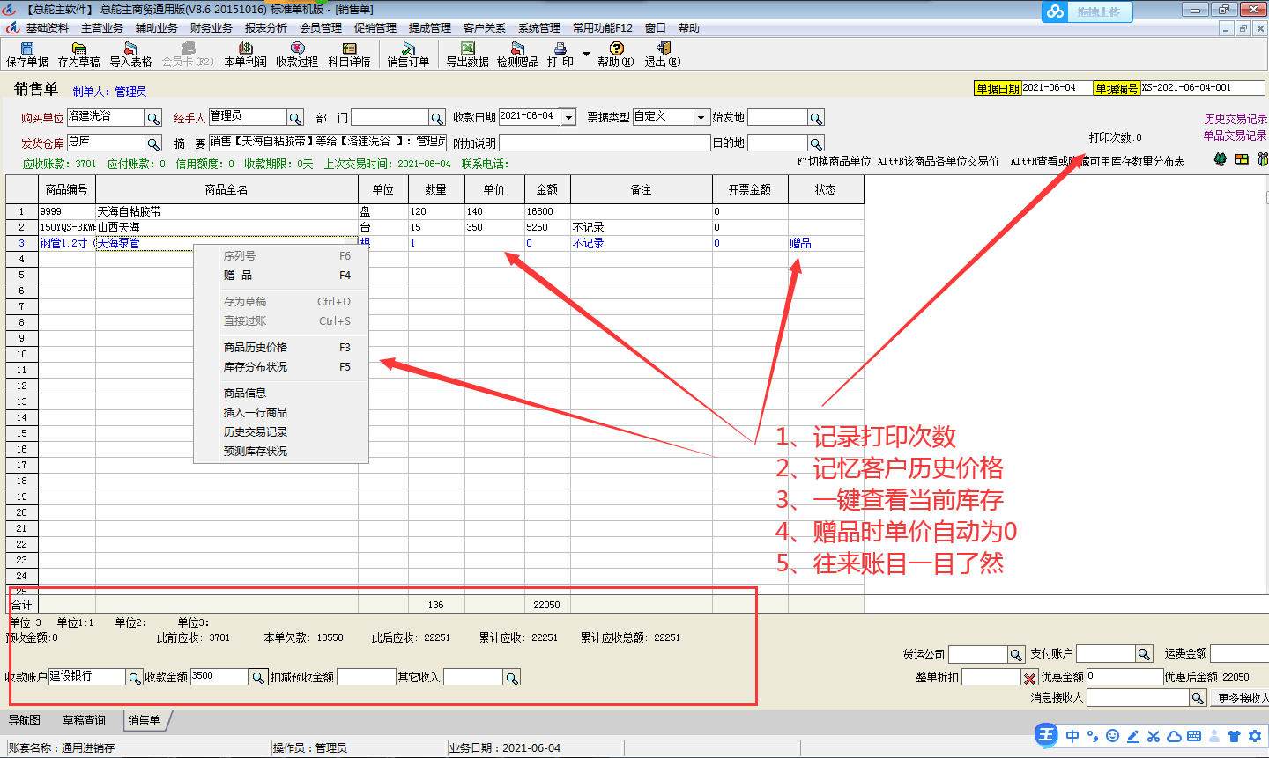Image resolution: width=1269 pixels, height=758 pixels.
Task: Open the 客户关系 menu
Action: click(483, 27)
